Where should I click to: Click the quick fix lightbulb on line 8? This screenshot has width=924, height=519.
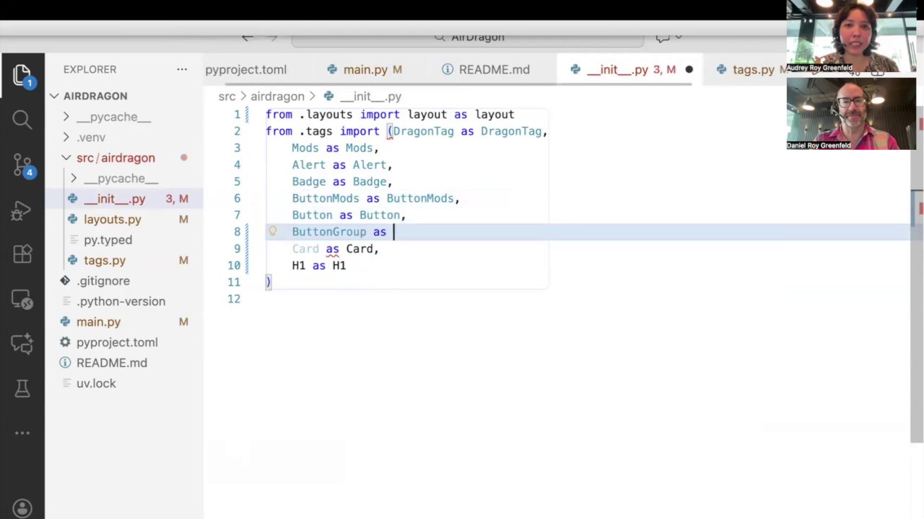coord(272,231)
